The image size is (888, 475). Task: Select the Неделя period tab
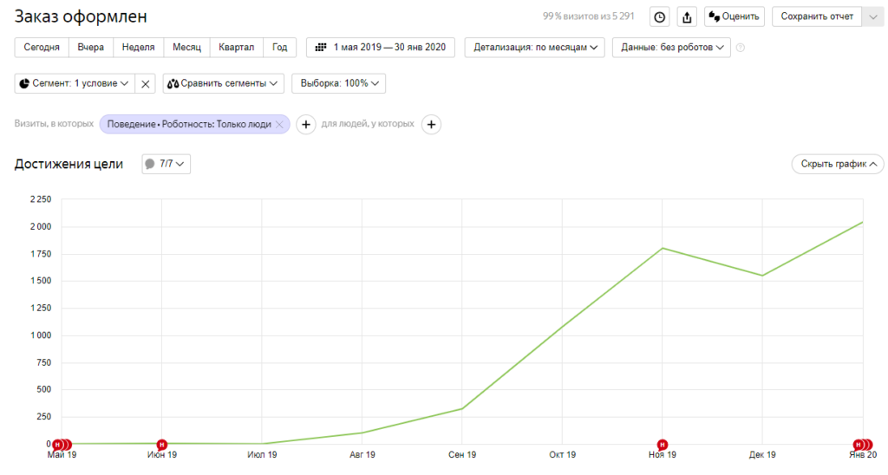click(138, 48)
